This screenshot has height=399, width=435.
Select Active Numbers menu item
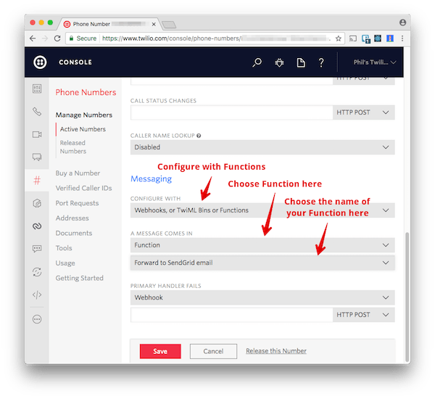click(83, 129)
